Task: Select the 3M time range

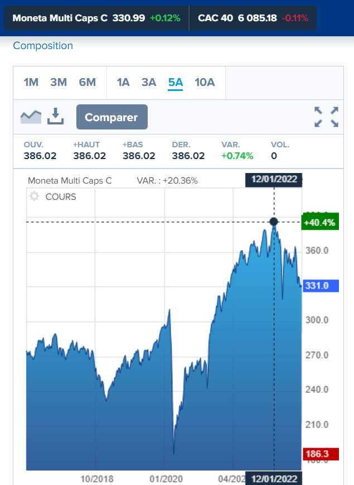Action: pyautogui.click(x=59, y=83)
